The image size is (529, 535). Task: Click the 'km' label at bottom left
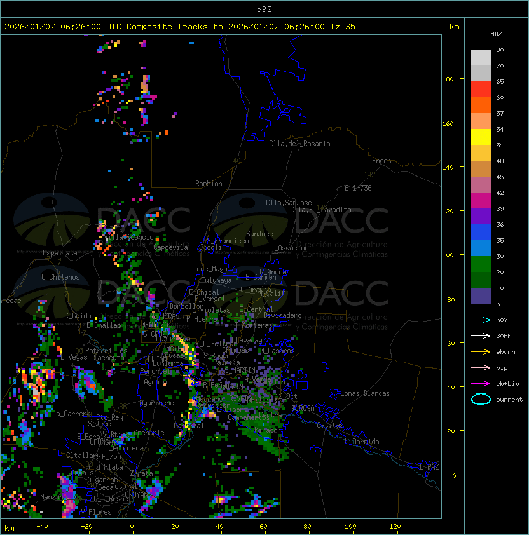(10, 528)
